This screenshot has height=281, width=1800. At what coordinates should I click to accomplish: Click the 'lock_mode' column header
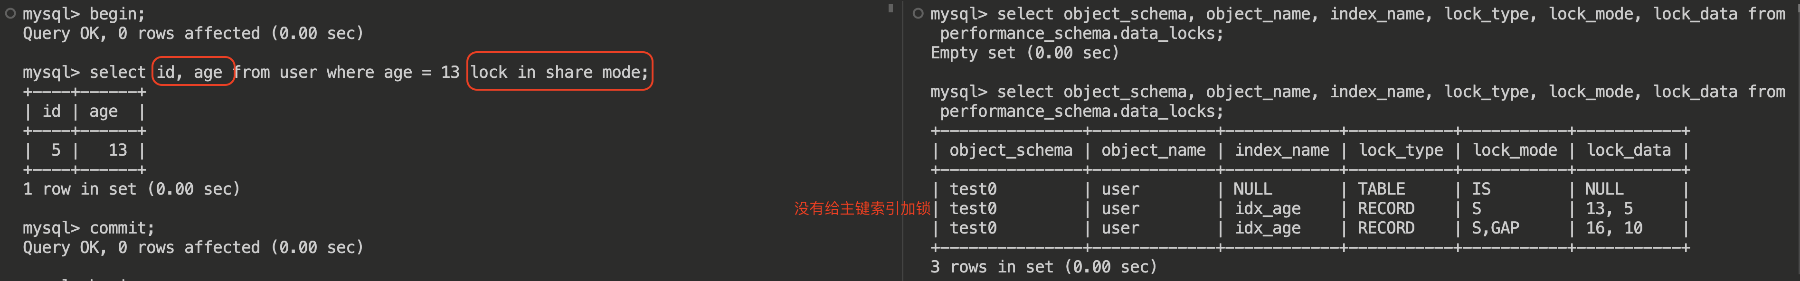(1514, 150)
